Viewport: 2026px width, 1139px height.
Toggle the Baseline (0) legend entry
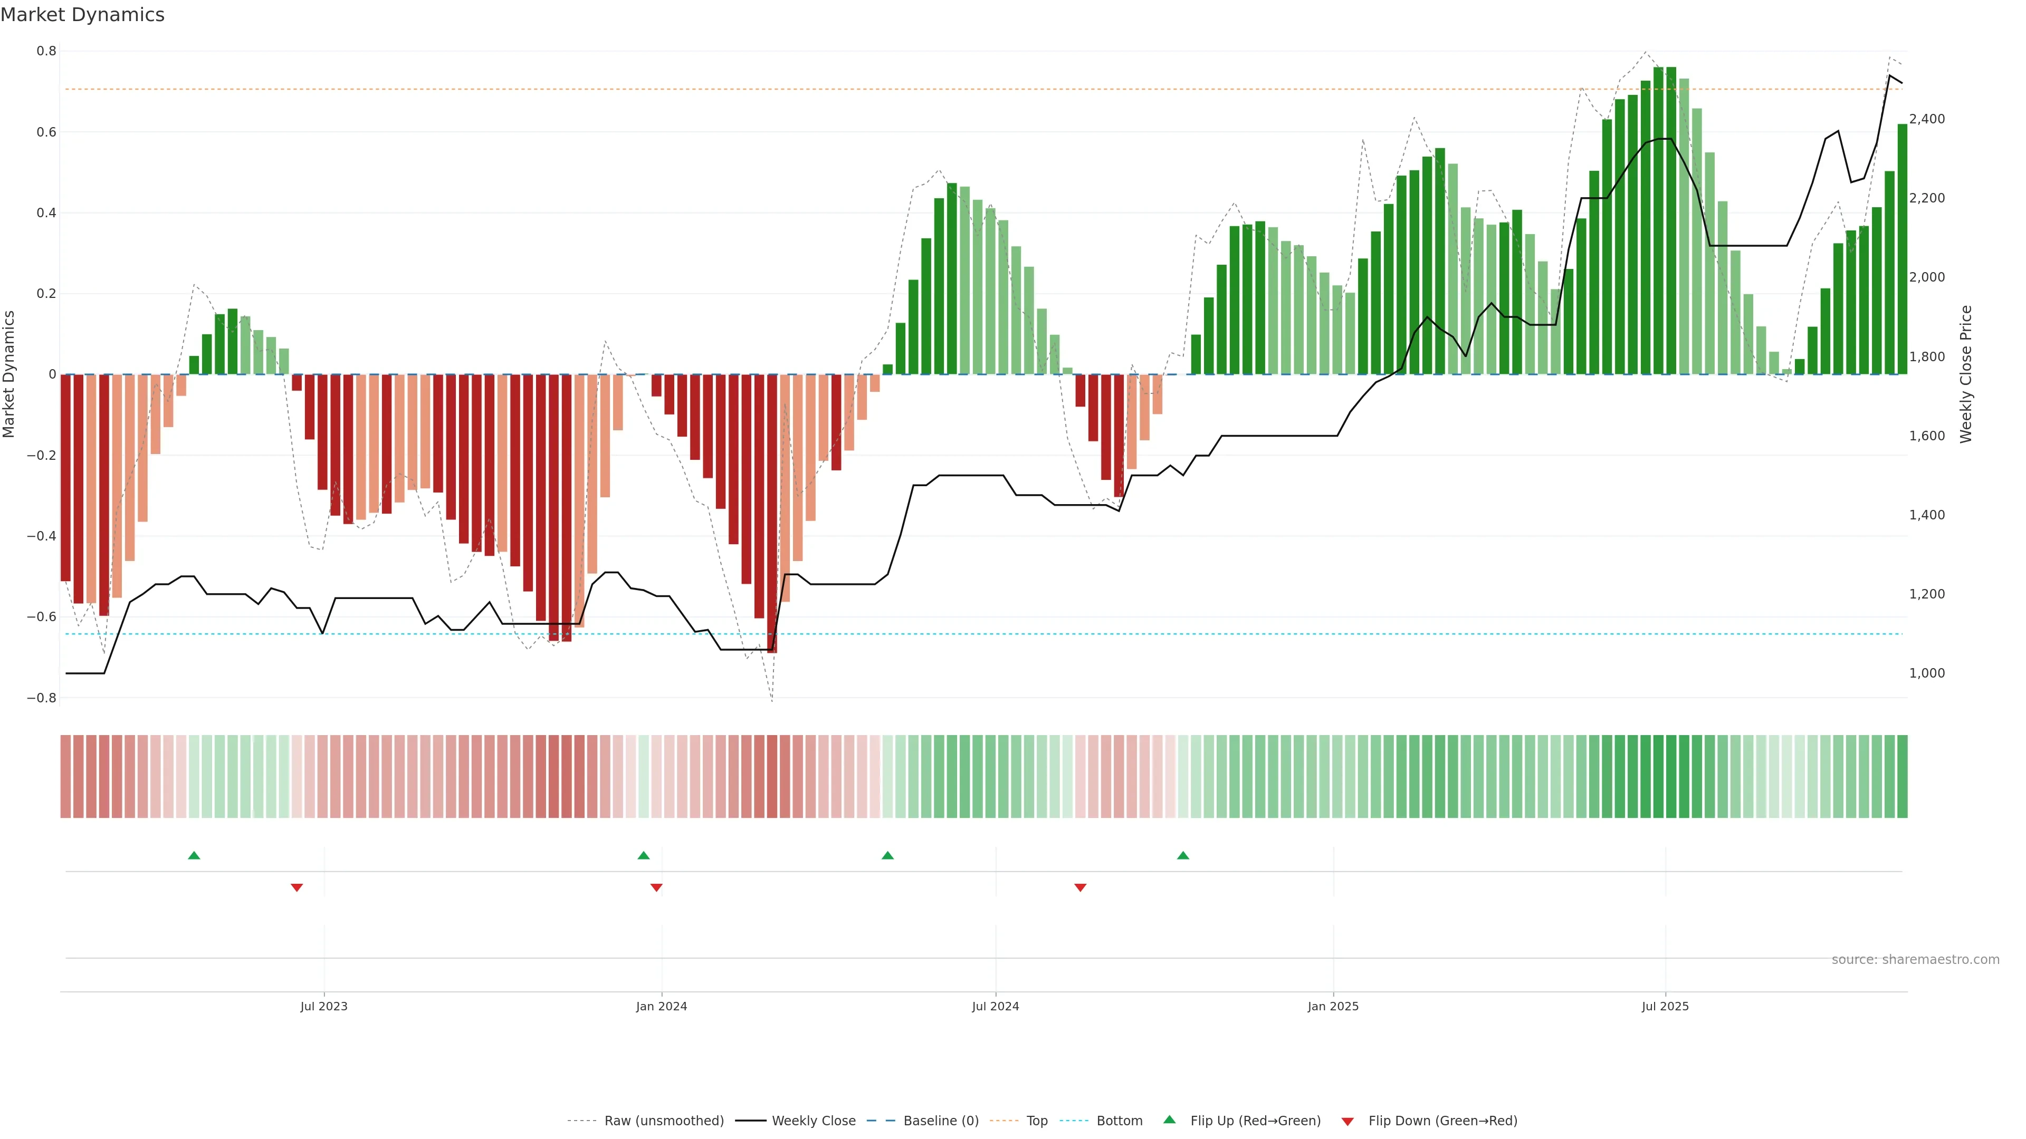coord(941,1121)
